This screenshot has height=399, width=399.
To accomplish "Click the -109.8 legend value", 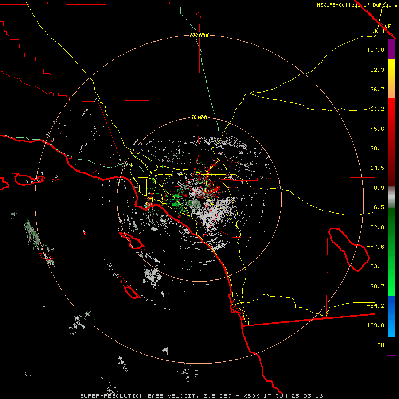I will [374, 325].
